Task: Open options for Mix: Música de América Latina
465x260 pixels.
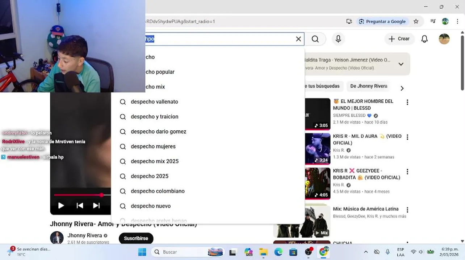Action: pos(407,210)
